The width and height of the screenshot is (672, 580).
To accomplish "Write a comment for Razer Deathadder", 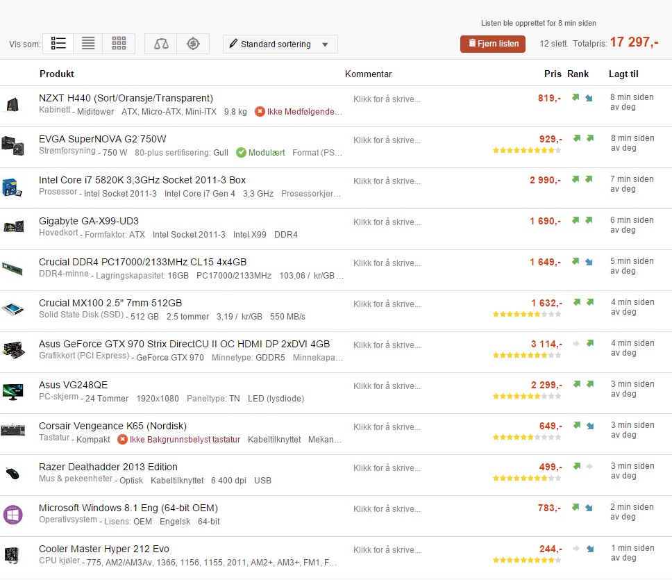I will coord(387,468).
